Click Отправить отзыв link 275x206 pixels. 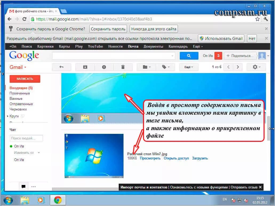244,187
